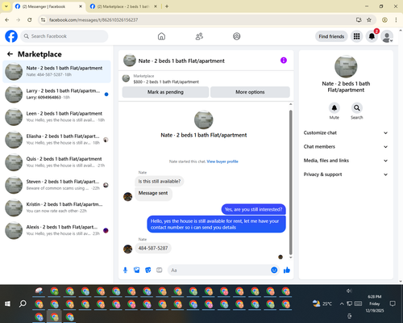Expand Privacy & support section
403x323 pixels.
tap(346, 174)
